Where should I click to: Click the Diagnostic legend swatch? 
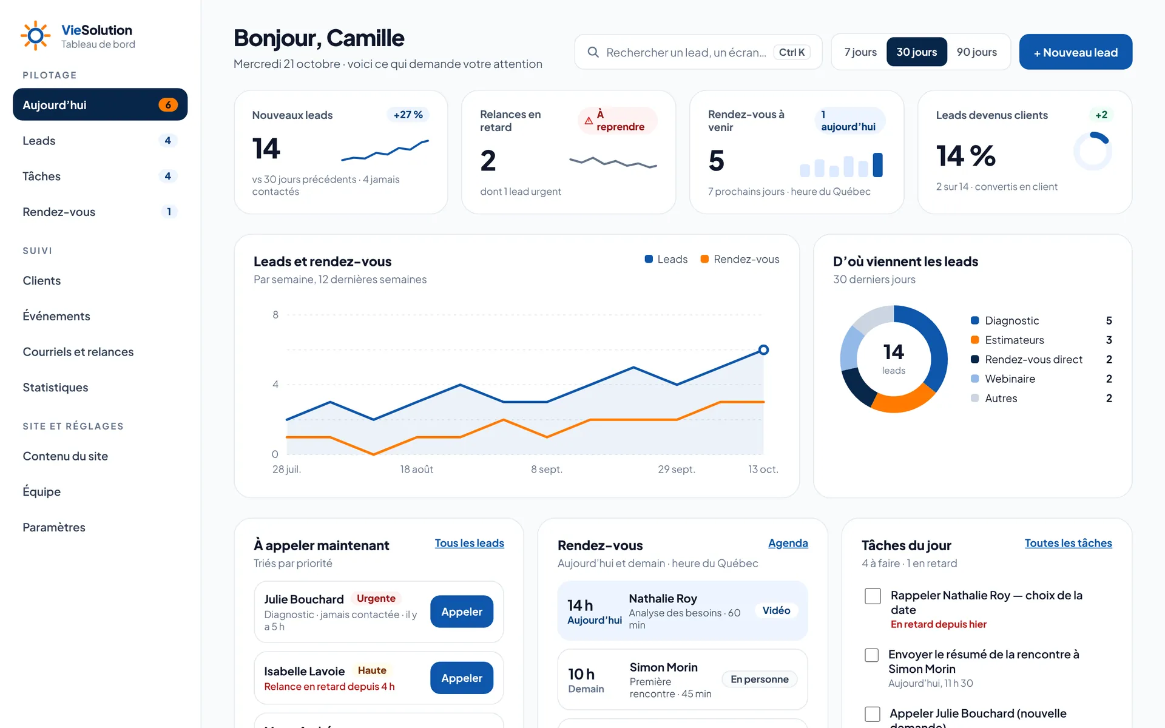(974, 320)
